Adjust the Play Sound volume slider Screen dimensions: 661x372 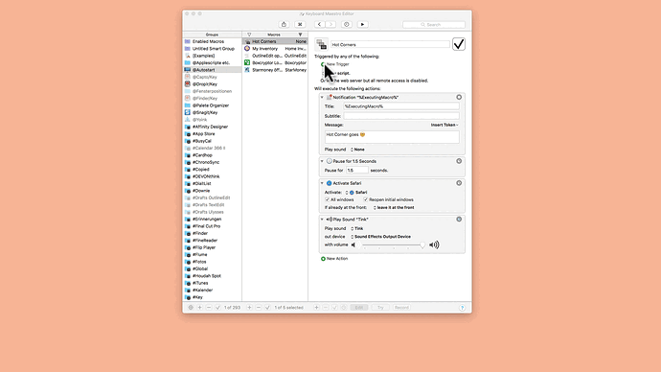point(394,245)
